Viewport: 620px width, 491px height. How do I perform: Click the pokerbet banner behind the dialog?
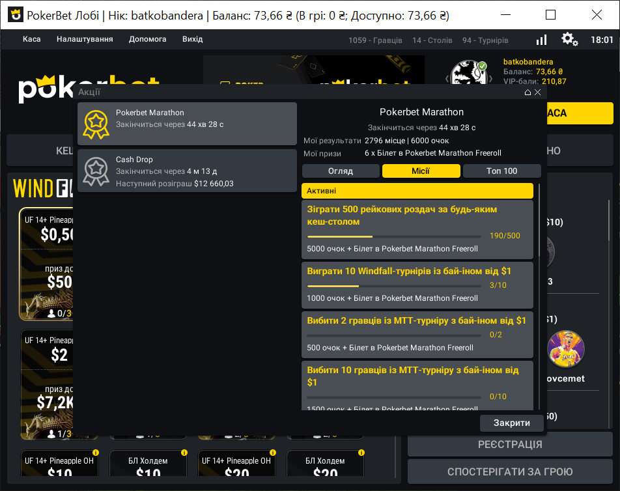coord(313,70)
